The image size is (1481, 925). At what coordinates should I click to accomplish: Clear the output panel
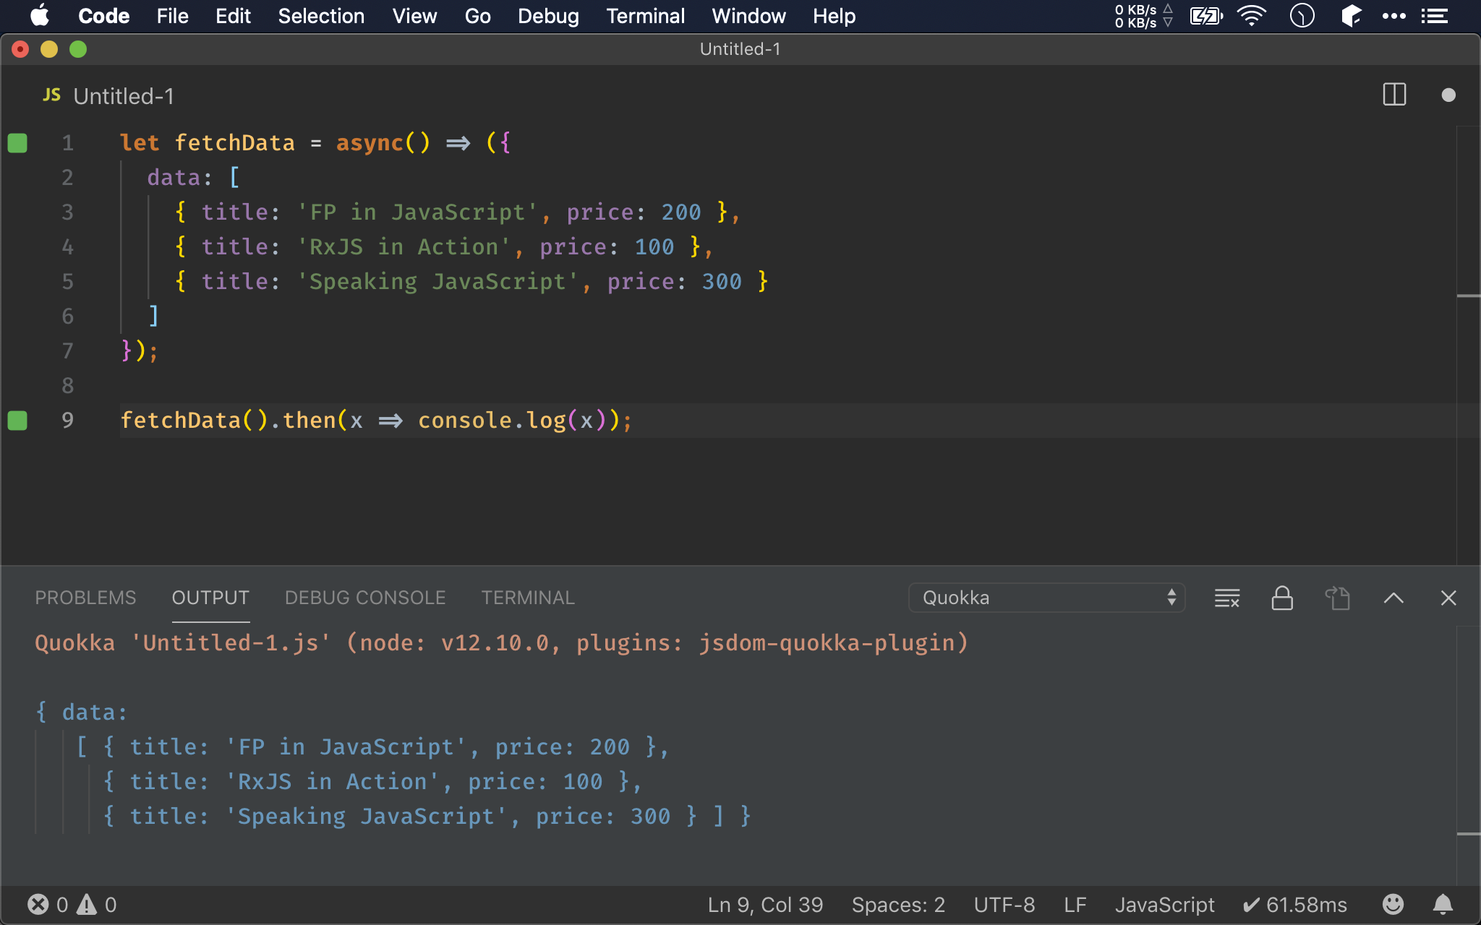pos(1226,598)
